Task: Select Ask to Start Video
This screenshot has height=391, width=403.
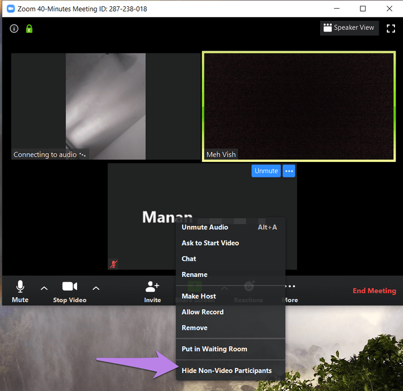Action: coord(210,243)
